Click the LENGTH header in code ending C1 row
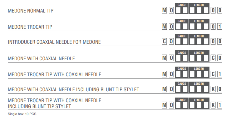Viewport: 236px width, 126px height. point(199,68)
